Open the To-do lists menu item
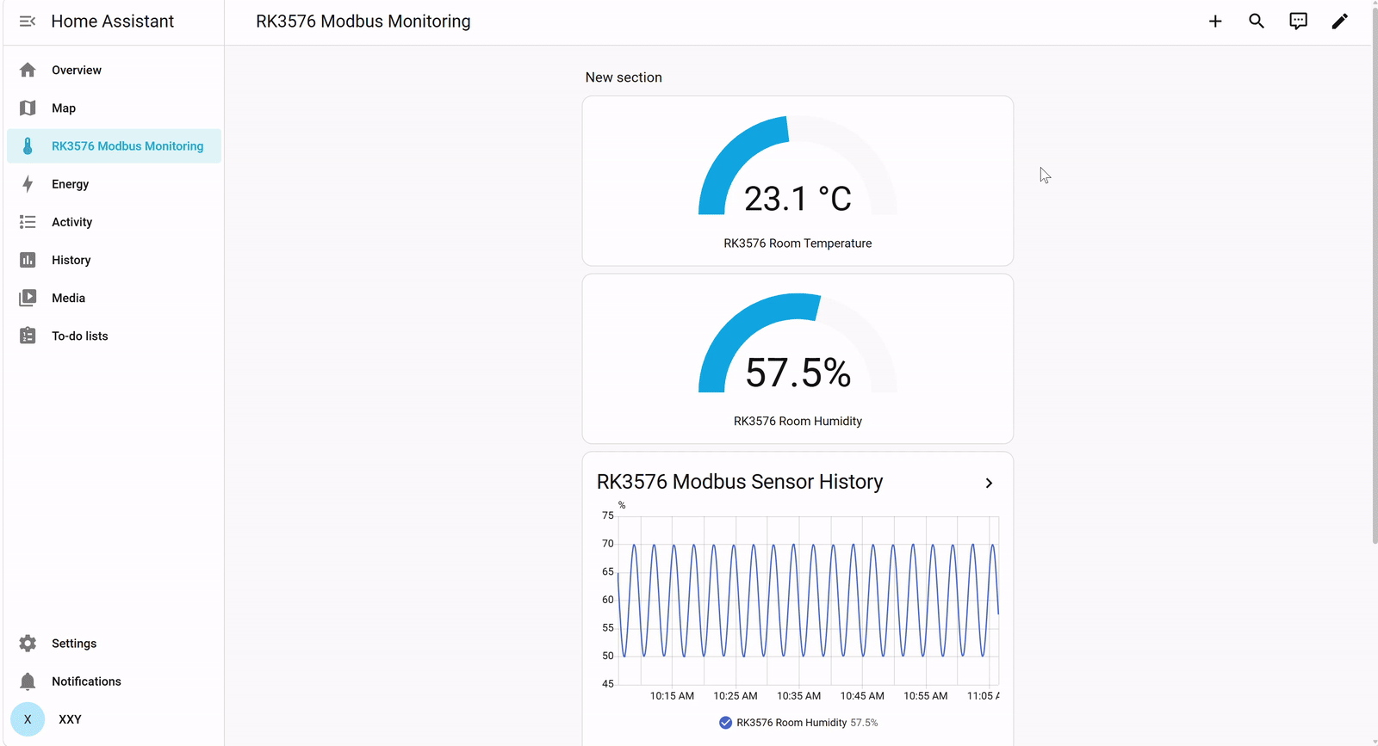 click(114, 336)
